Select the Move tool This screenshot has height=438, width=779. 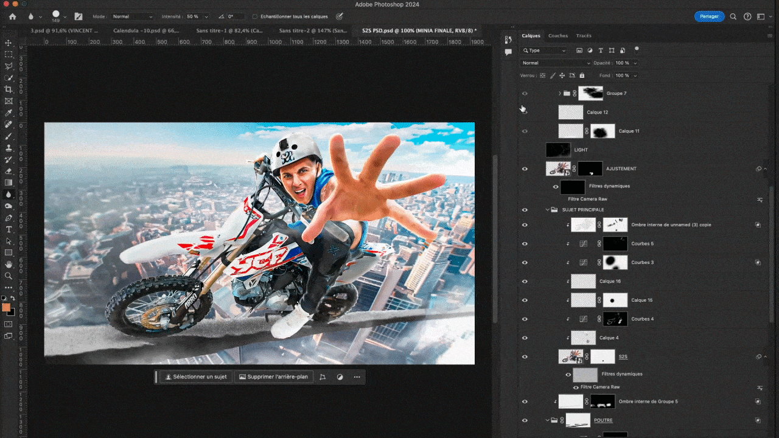[x=9, y=43]
